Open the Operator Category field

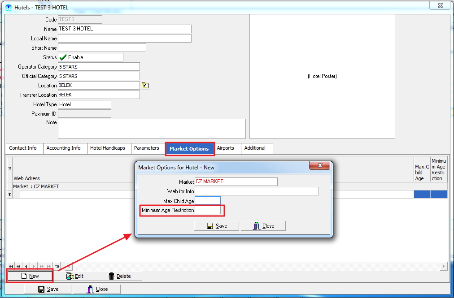tap(99, 67)
